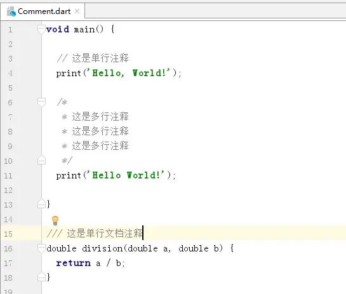
Task: Click the Dart file icon in tab
Action: pyautogui.click(x=11, y=11)
